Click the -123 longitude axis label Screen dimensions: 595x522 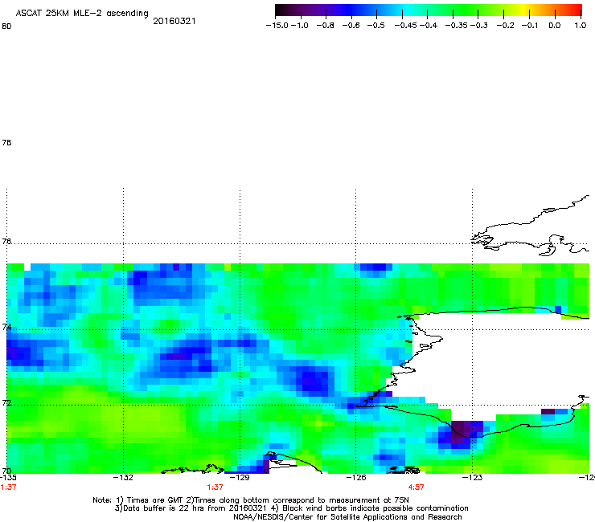coord(472,477)
